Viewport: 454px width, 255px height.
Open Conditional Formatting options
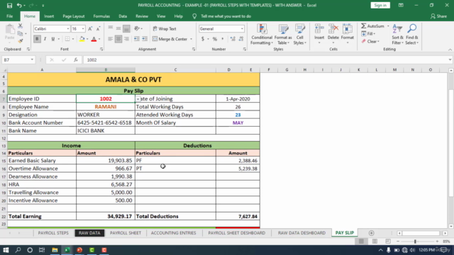(262, 35)
